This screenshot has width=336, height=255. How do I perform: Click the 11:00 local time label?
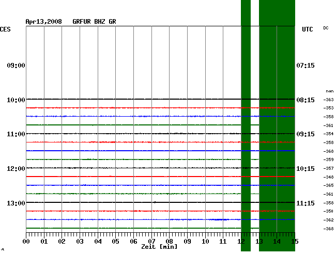[16, 134]
